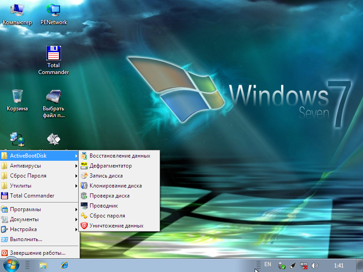Select the Дефрагментатор submenu text
363x272 pixels.
(x=111, y=166)
